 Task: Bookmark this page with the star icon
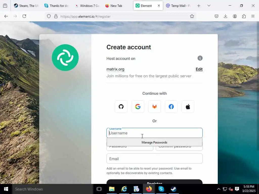[192, 16]
